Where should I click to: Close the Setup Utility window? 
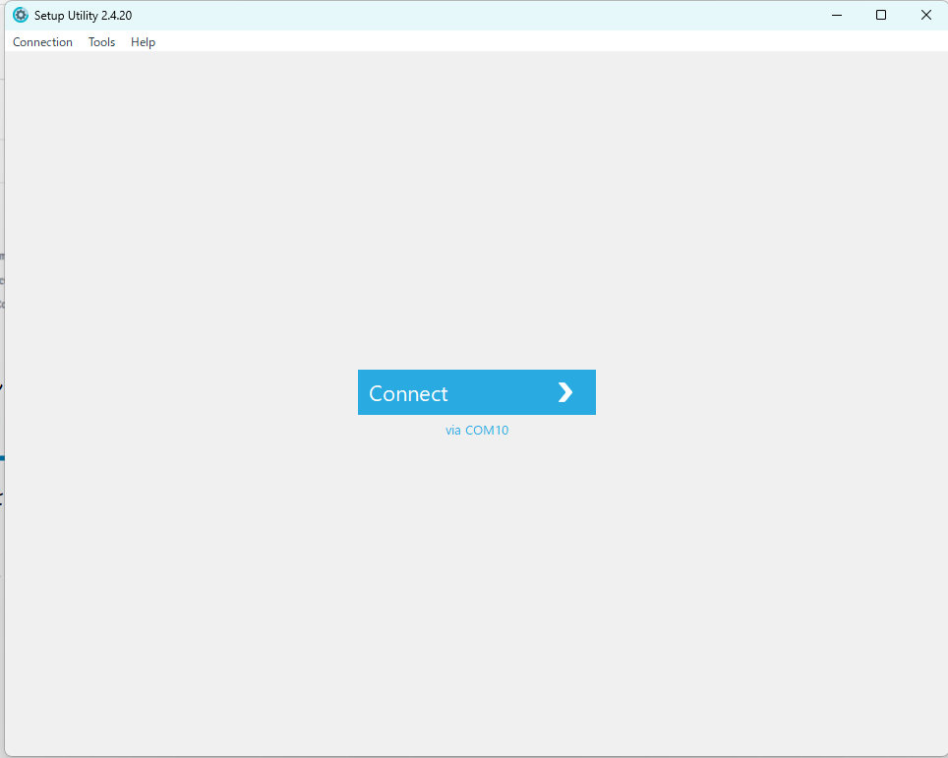(x=925, y=15)
